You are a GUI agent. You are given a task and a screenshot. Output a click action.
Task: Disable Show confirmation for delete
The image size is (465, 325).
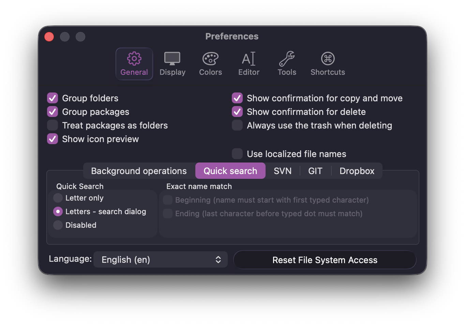237,112
